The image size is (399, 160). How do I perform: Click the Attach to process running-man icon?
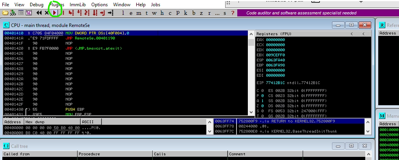pos(13,13)
